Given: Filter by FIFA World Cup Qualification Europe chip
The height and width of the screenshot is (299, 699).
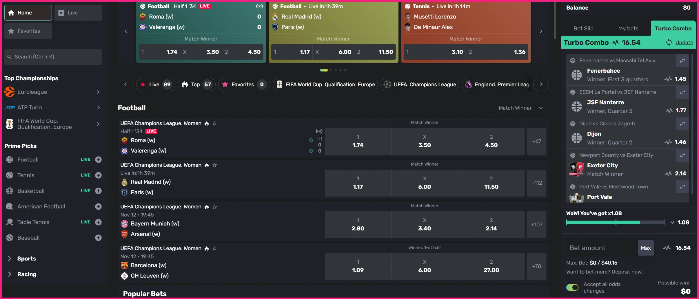Looking at the screenshot, I should (325, 85).
